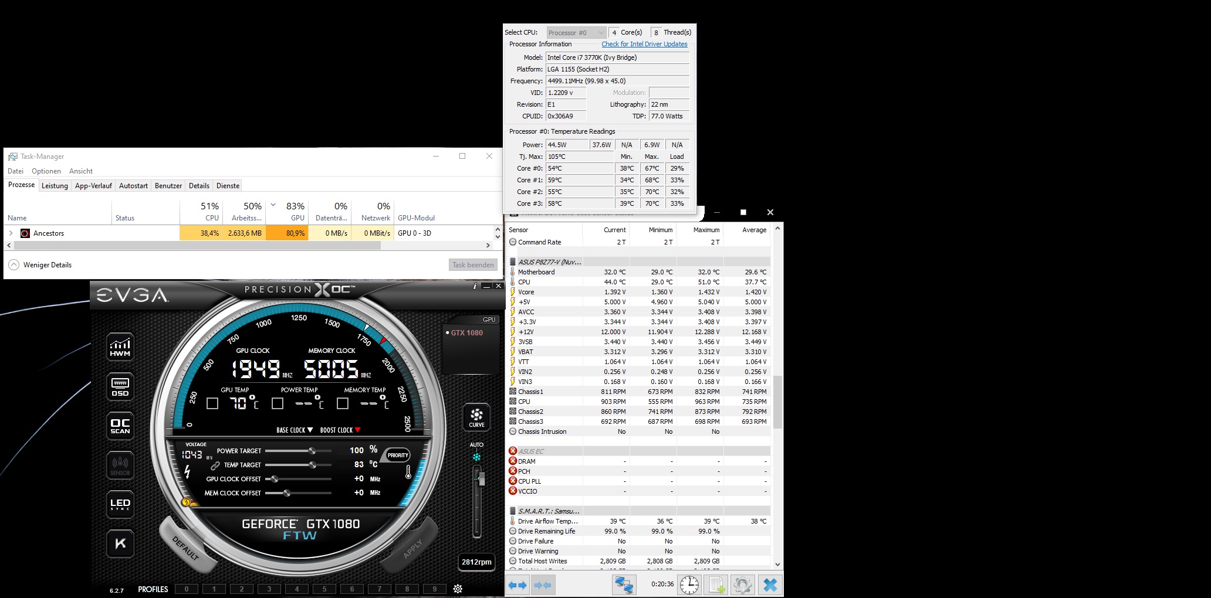Launch the OC Scan tool

point(120,426)
